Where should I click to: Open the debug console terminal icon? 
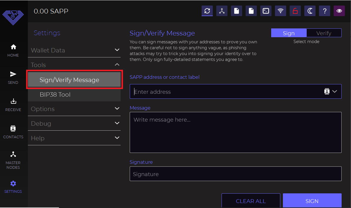click(266, 11)
